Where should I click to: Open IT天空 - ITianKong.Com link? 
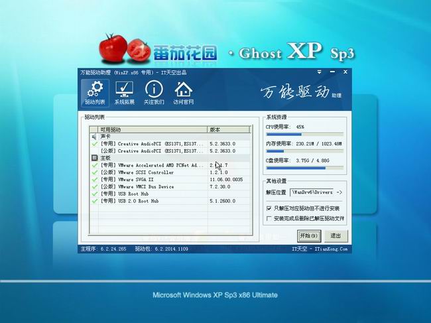point(320,249)
